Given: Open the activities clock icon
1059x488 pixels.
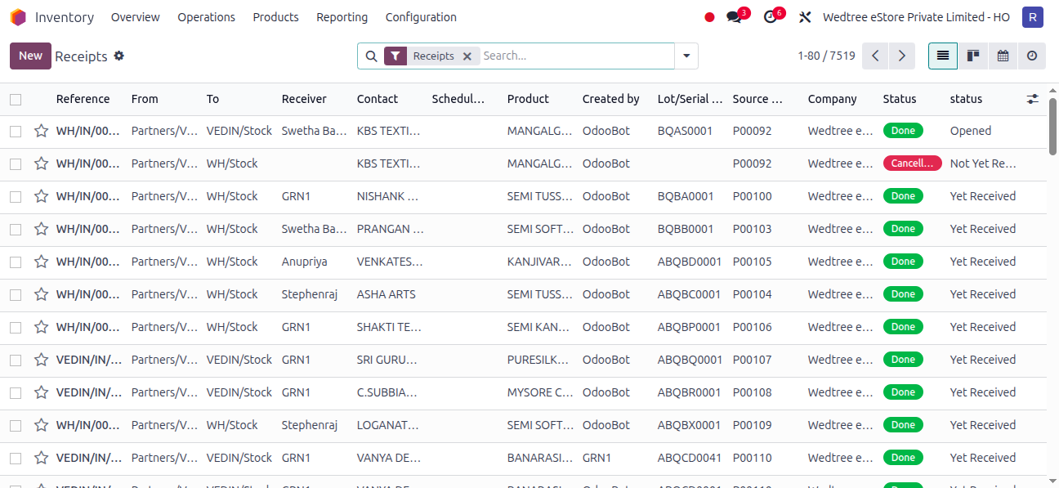Looking at the screenshot, I should pyautogui.click(x=769, y=16).
